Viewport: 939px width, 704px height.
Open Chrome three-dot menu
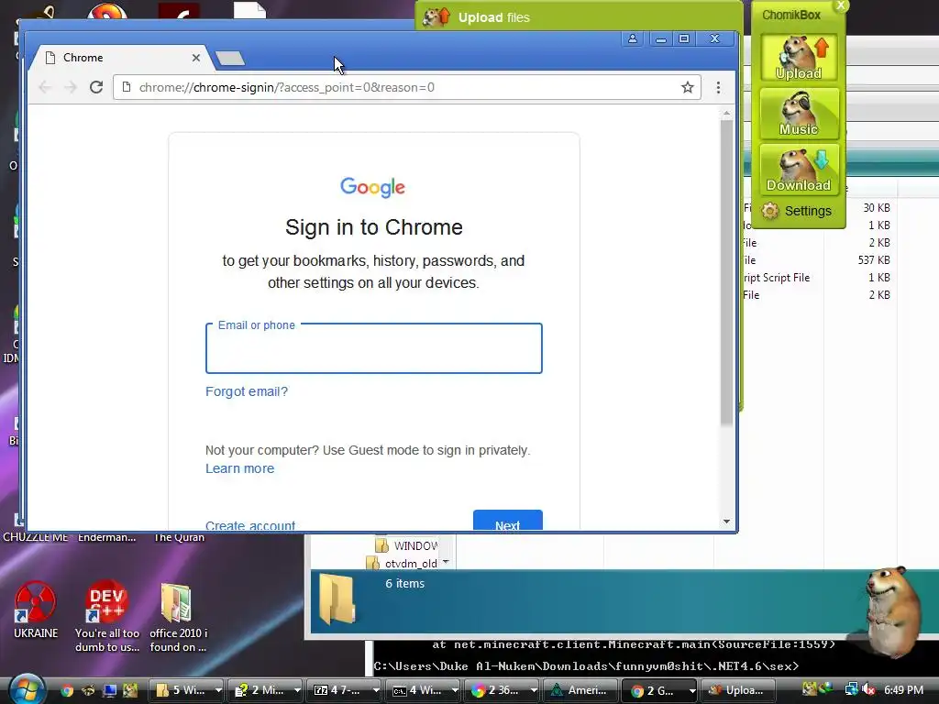tap(718, 87)
